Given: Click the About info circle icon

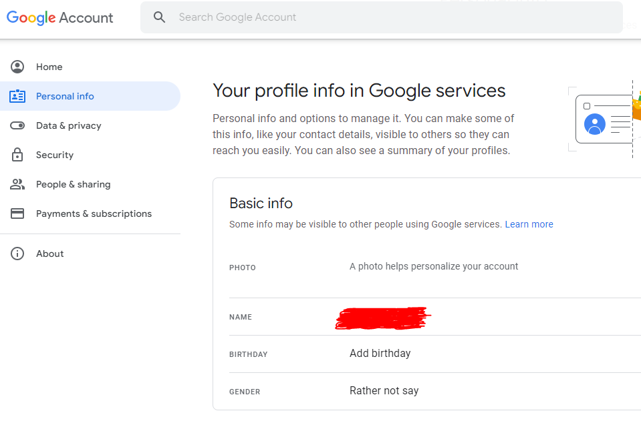Looking at the screenshot, I should (17, 254).
